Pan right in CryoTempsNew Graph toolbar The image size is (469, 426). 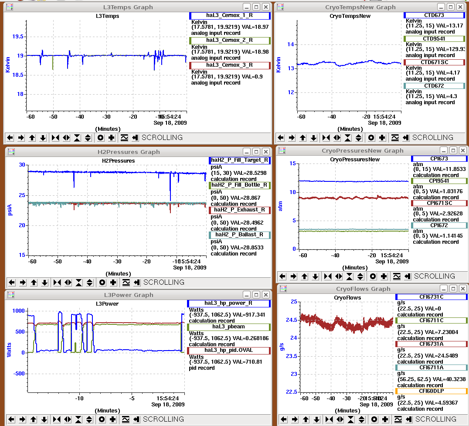tap(292, 138)
